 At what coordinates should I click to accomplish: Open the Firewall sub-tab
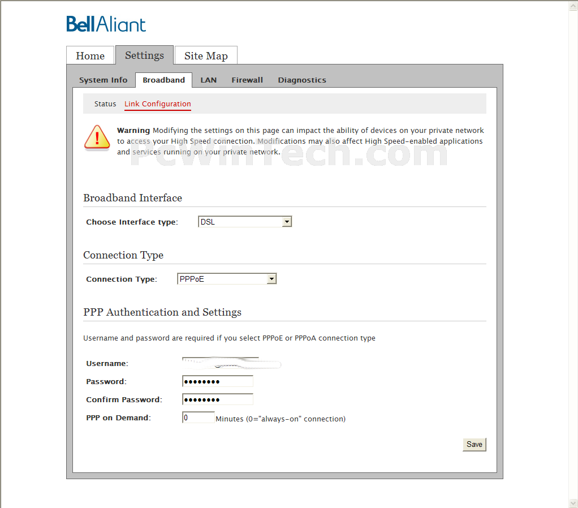coord(247,80)
